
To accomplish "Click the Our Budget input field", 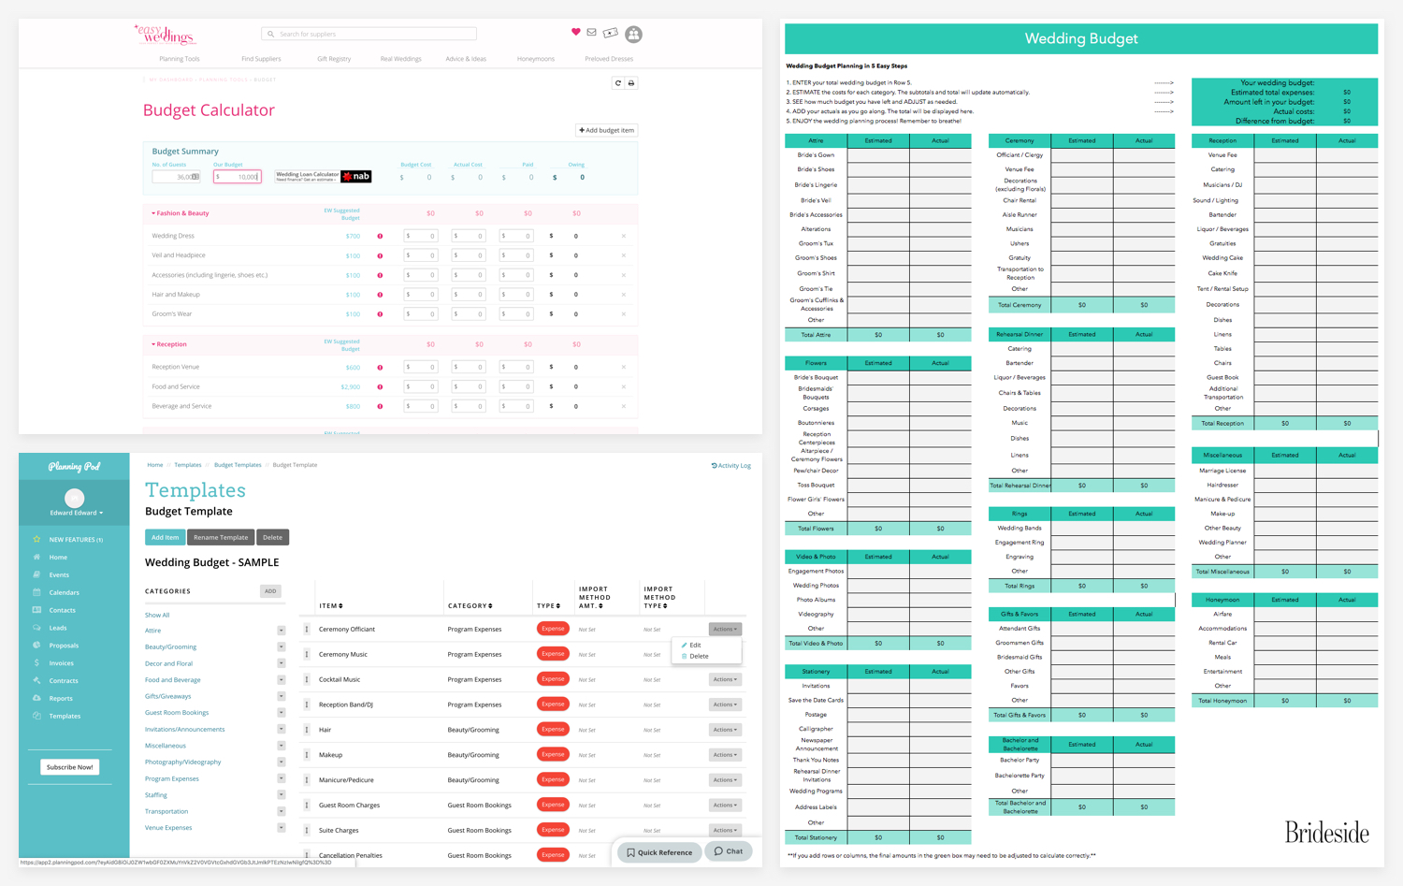I will [238, 177].
